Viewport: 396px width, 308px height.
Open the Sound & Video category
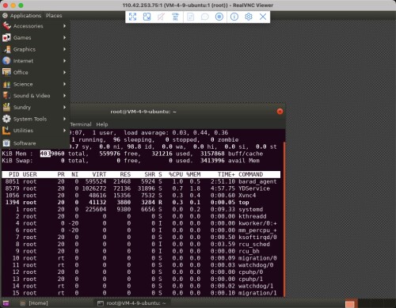pos(35,96)
